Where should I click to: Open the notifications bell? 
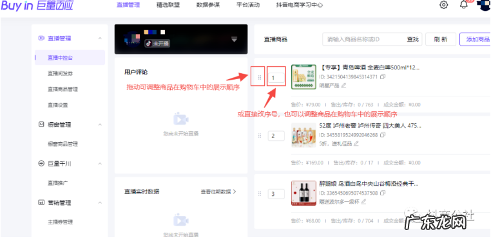[464, 5]
